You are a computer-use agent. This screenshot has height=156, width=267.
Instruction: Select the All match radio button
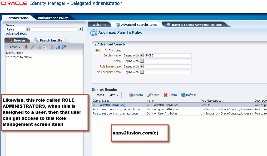106,50
